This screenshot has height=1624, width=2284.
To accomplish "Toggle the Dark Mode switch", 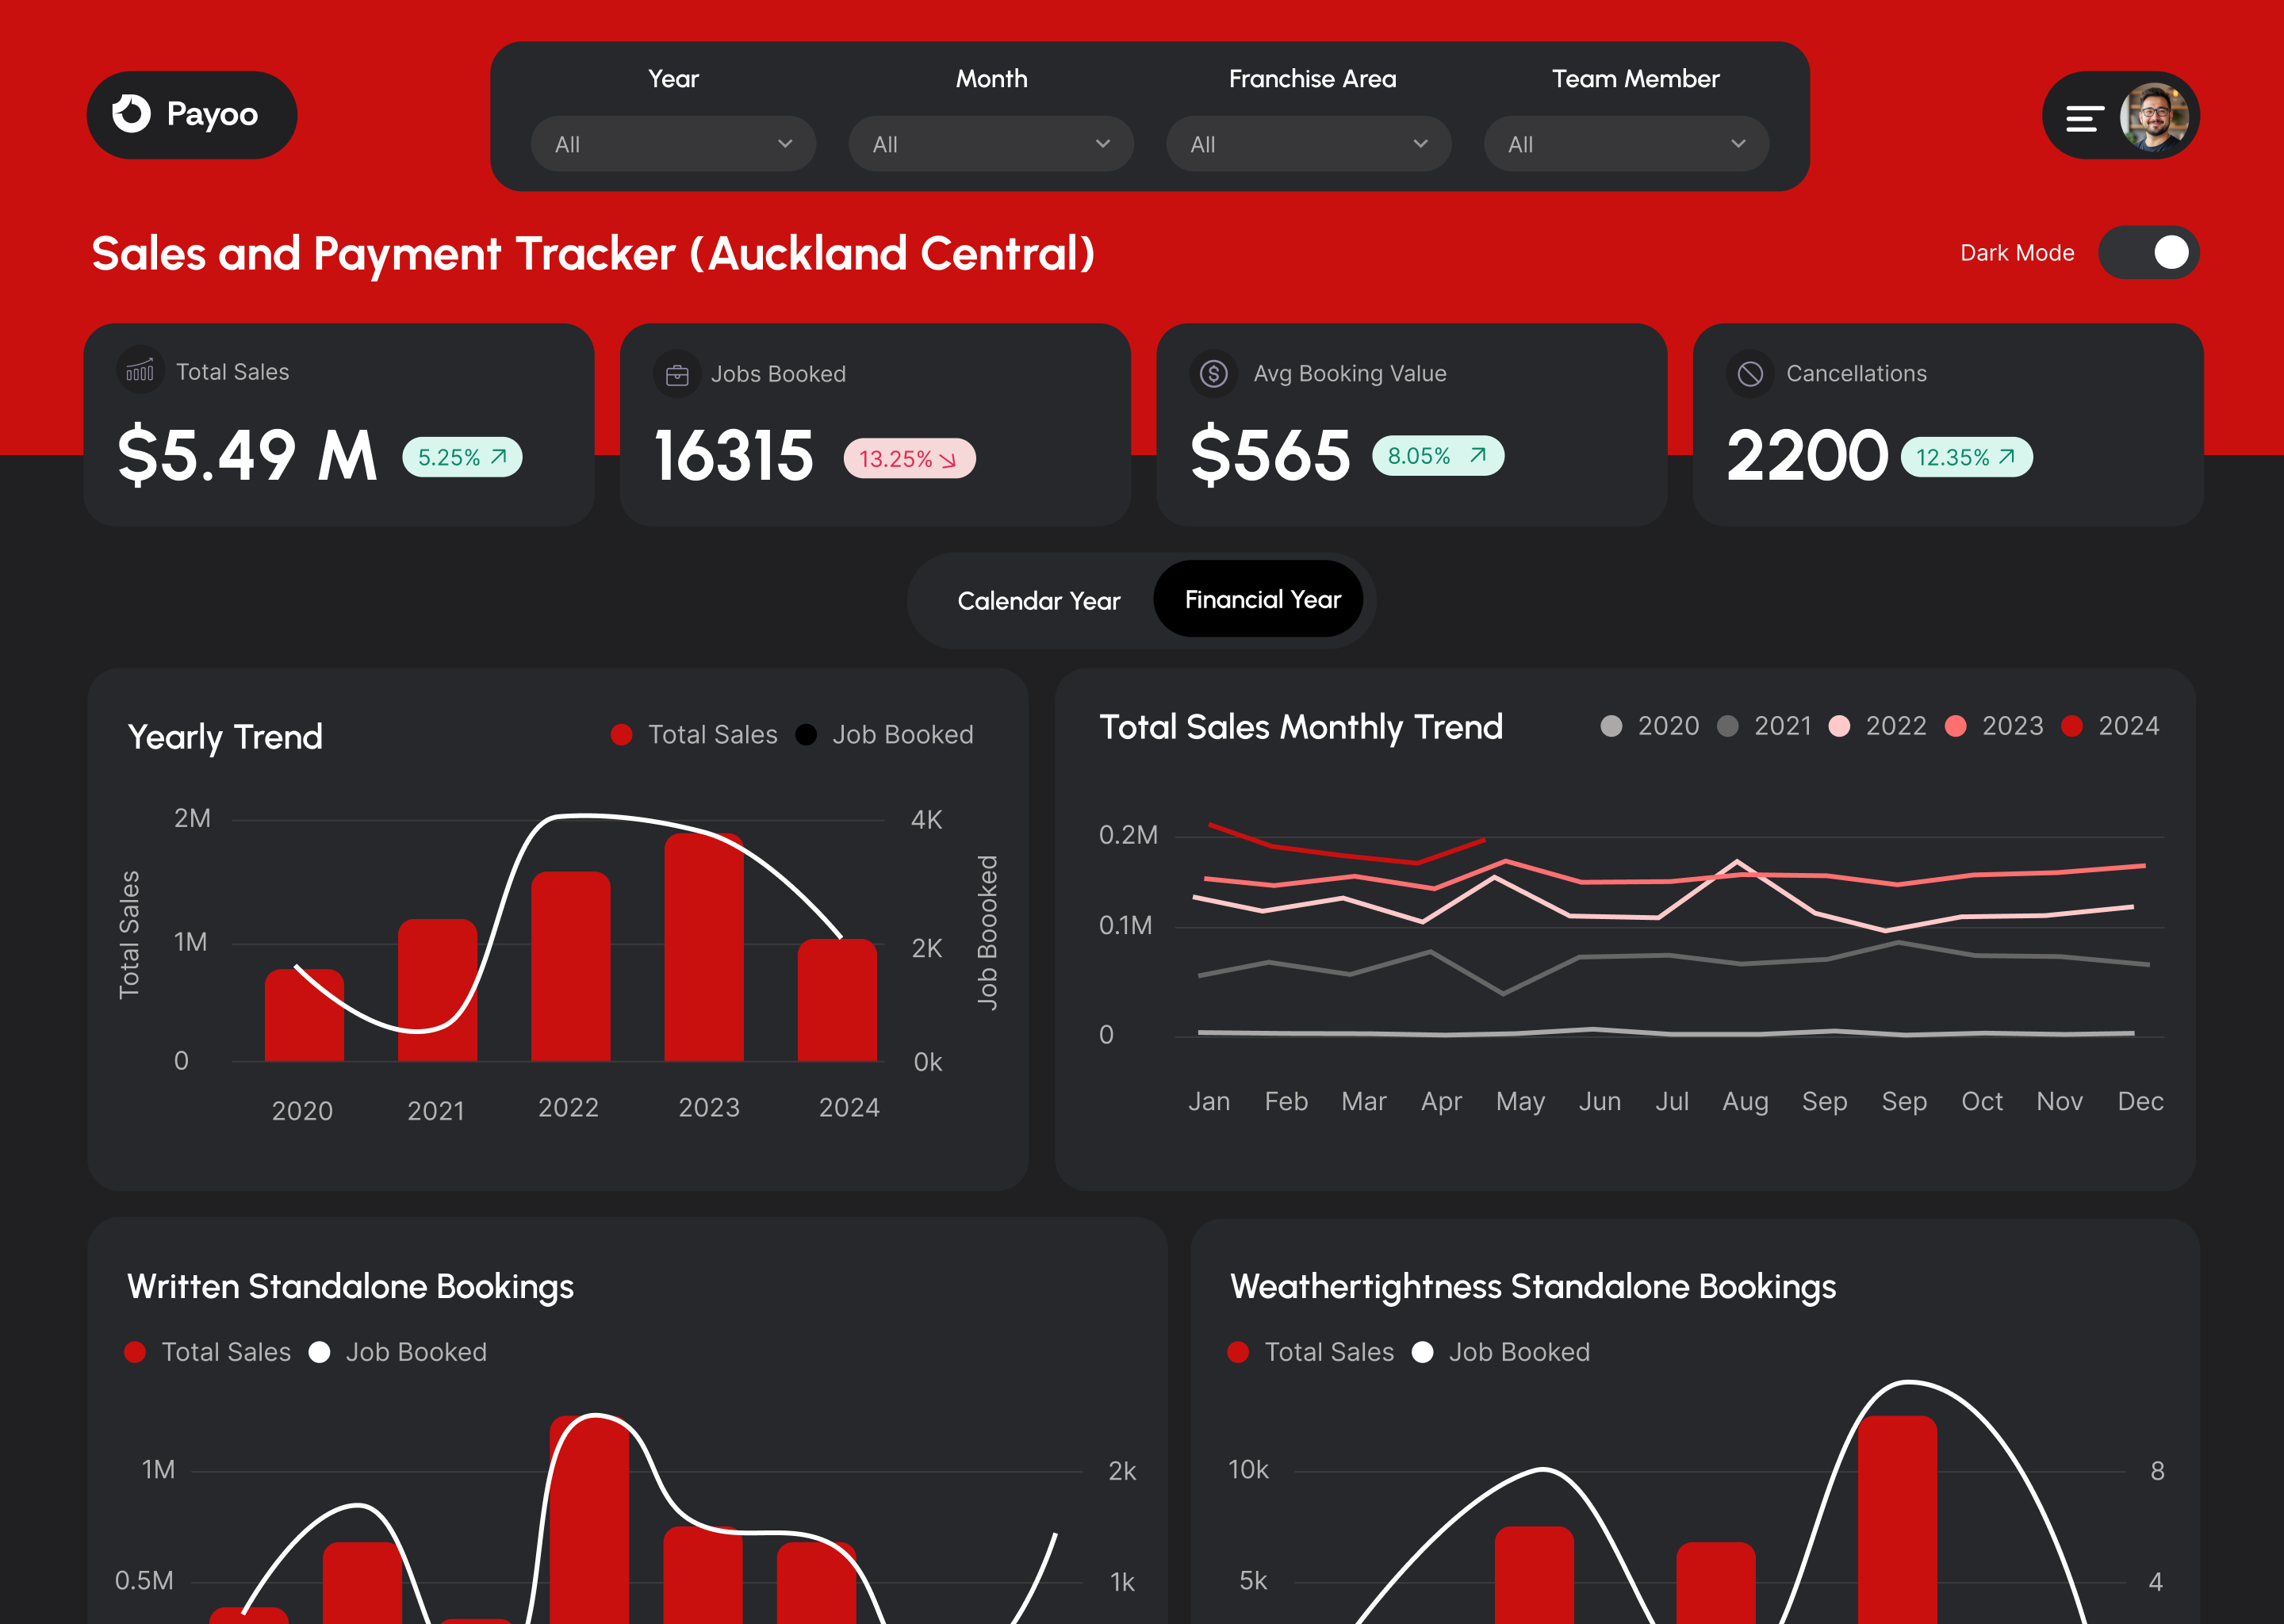I will coord(2148,253).
